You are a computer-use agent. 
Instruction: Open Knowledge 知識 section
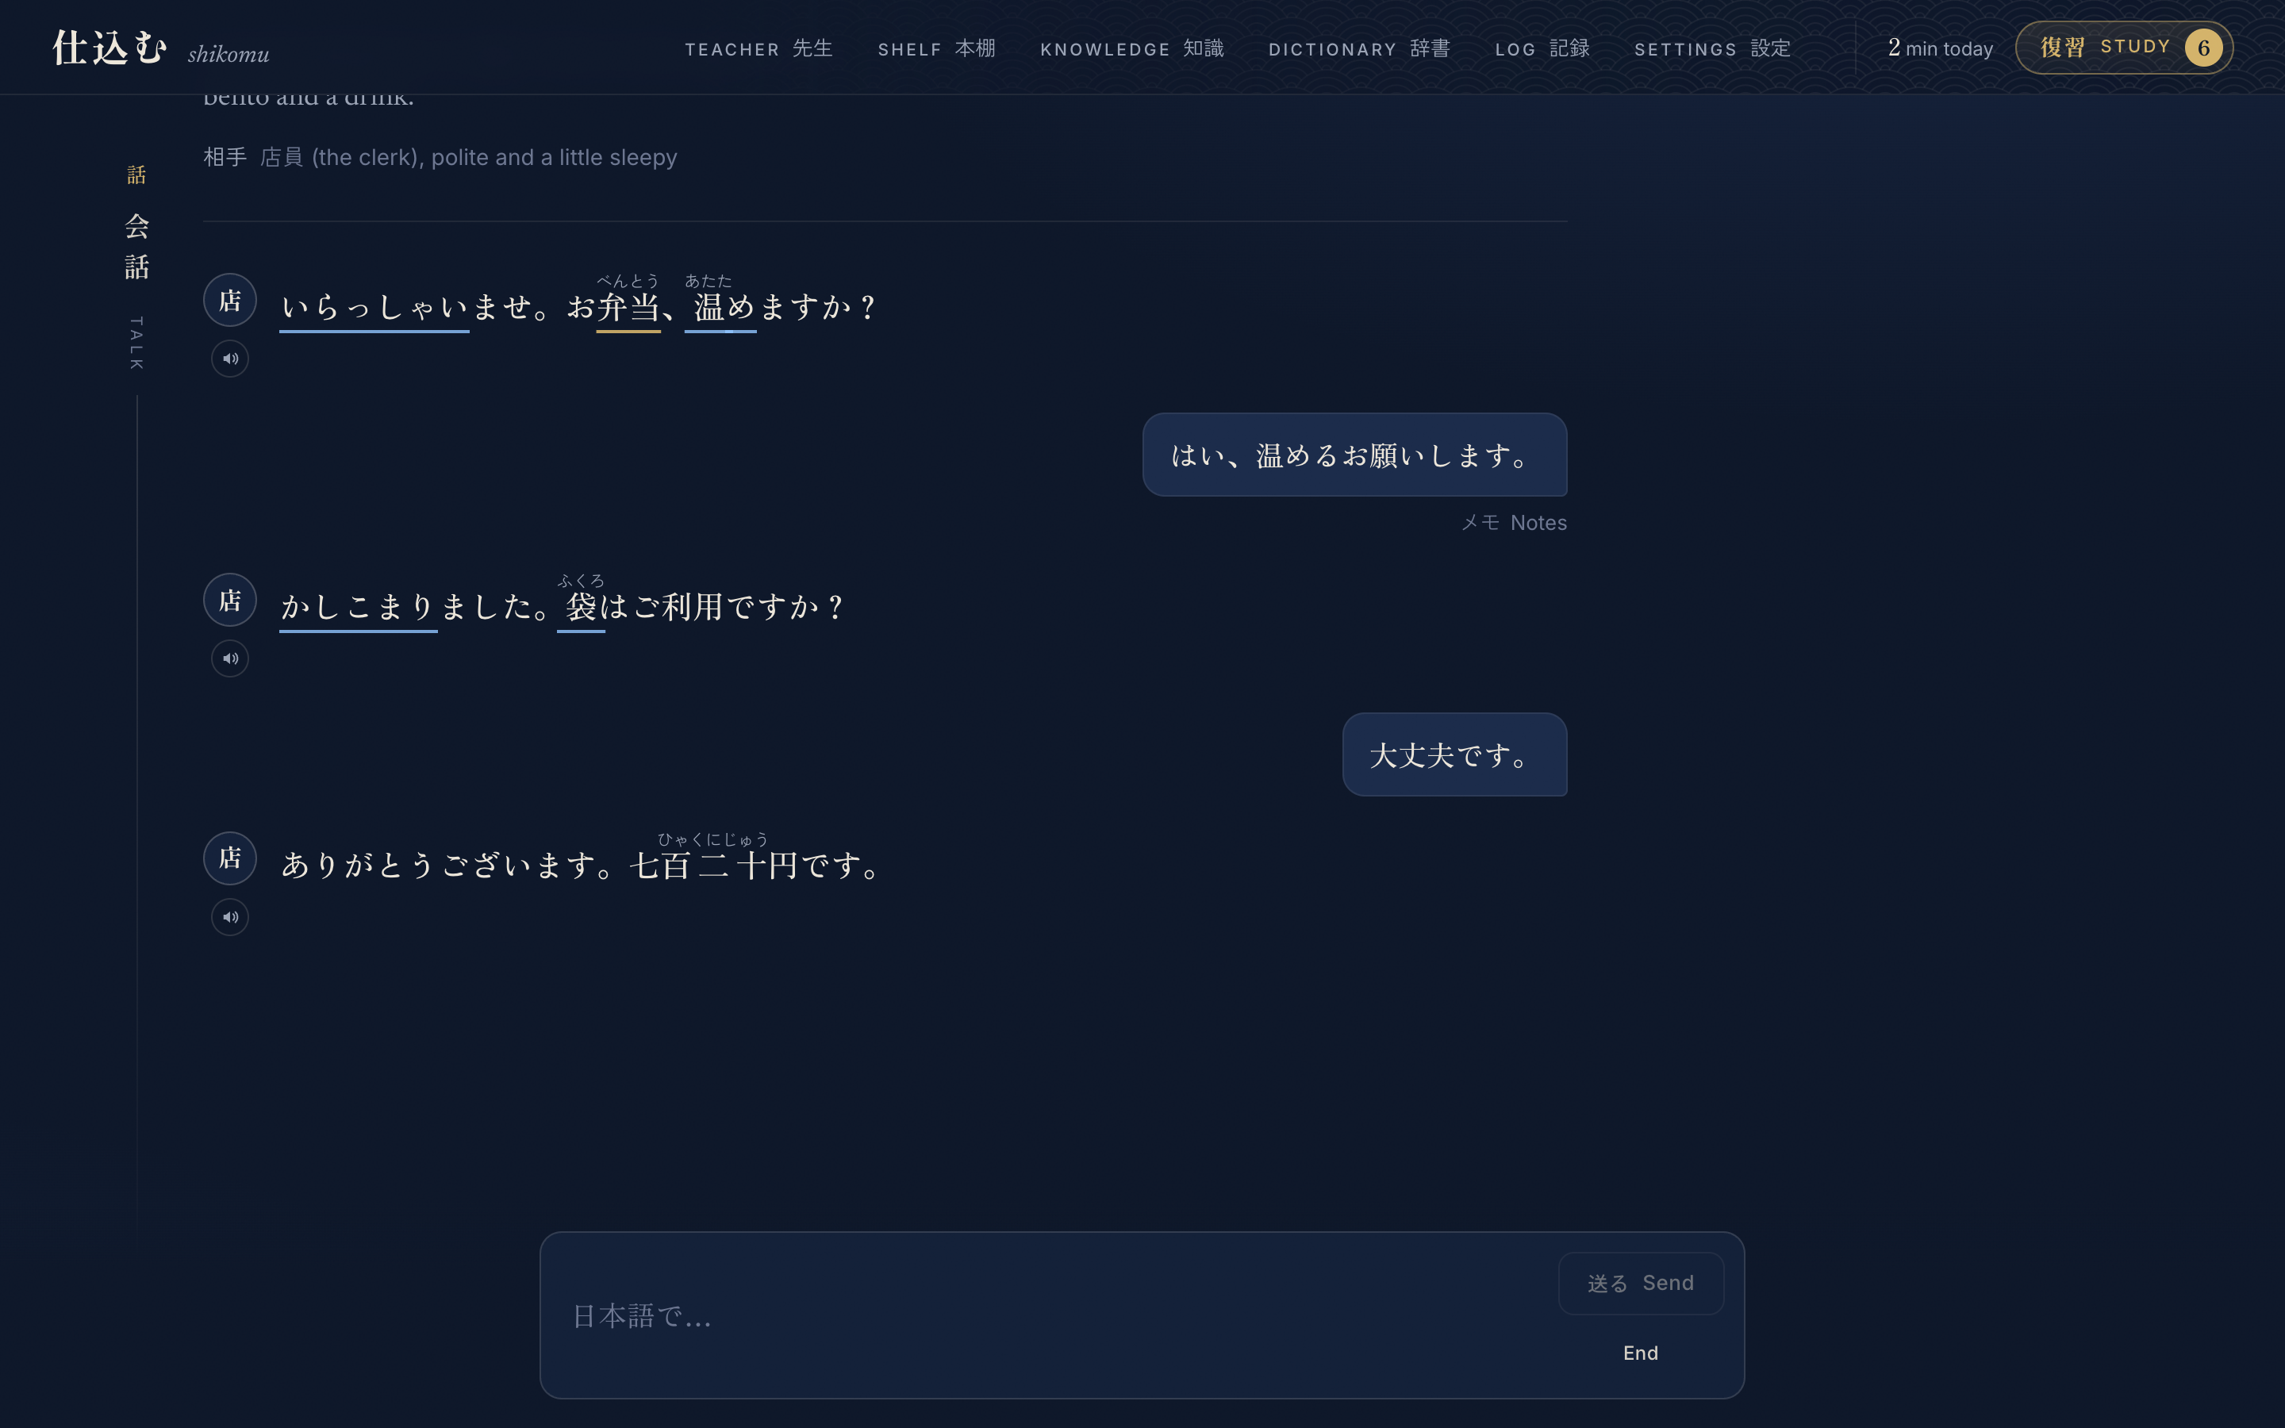pos(1131,48)
